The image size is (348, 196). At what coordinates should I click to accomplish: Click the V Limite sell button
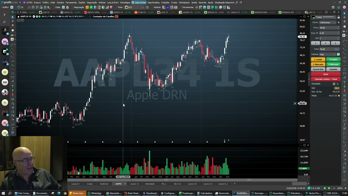click(333, 59)
